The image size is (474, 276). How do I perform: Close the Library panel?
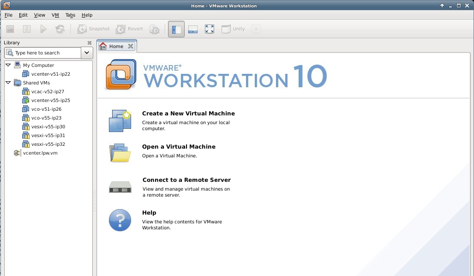coord(89,43)
